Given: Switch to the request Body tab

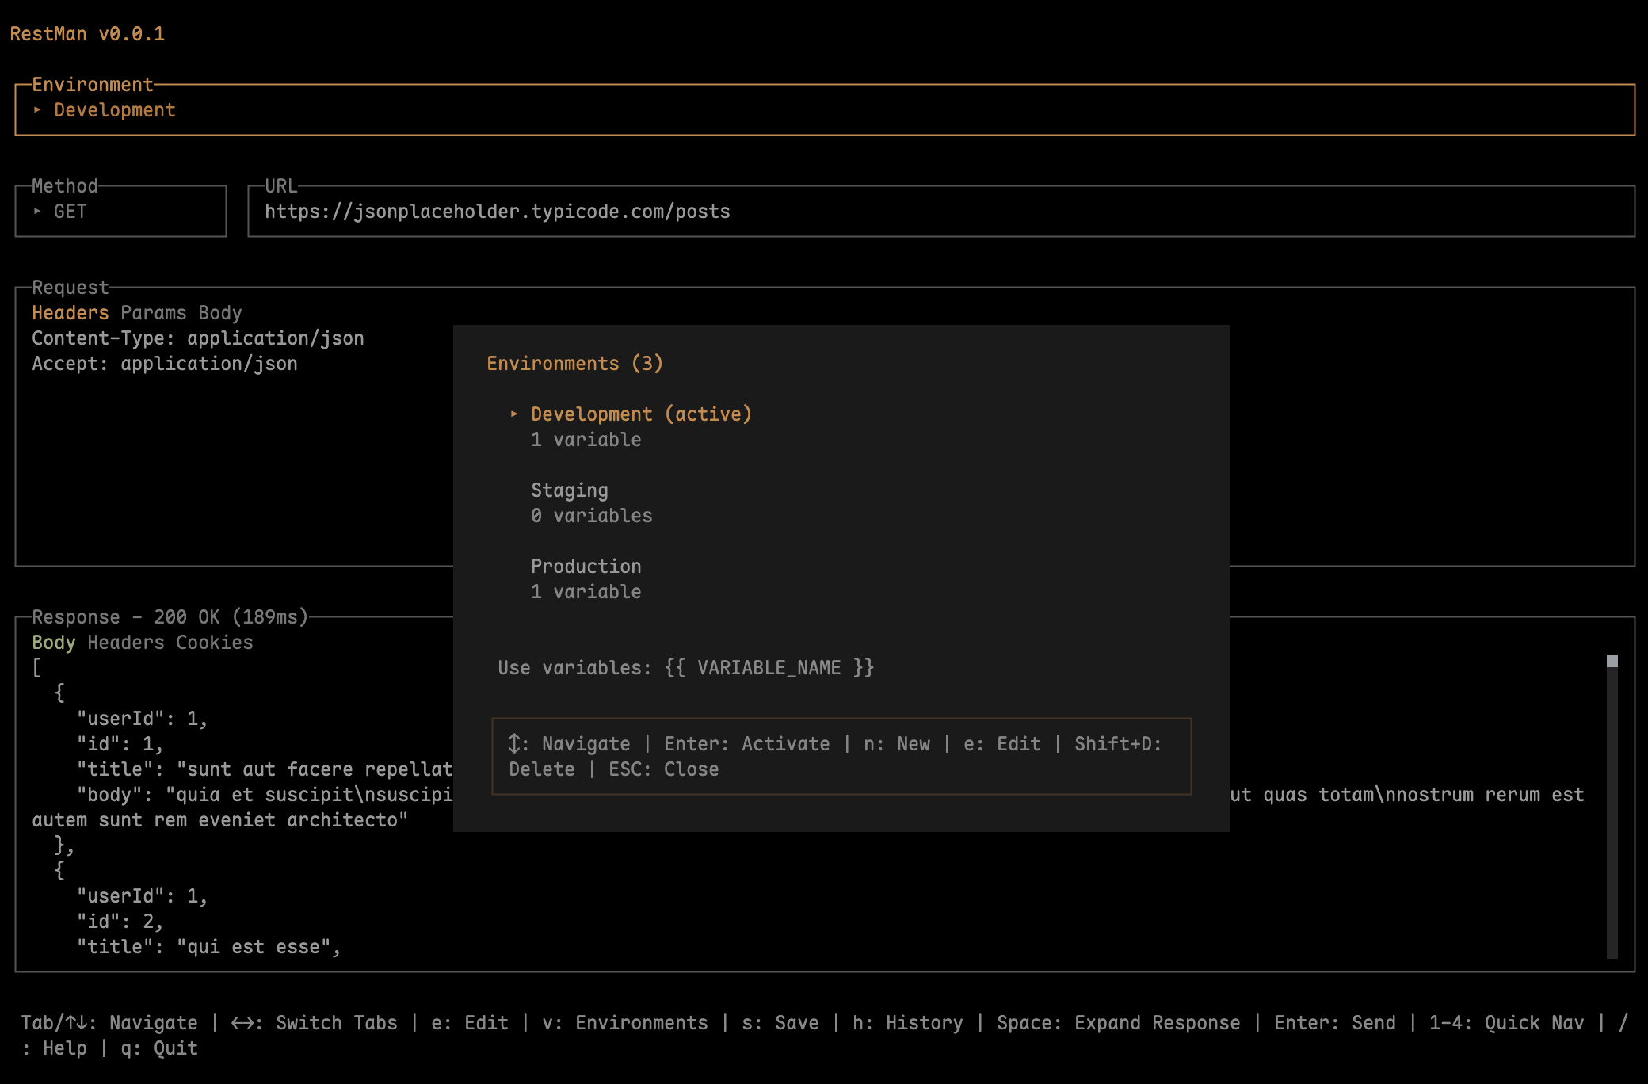Looking at the screenshot, I should coord(219,313).
